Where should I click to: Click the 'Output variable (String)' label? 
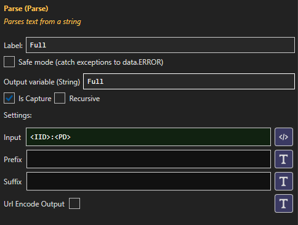tap(42, 82)
